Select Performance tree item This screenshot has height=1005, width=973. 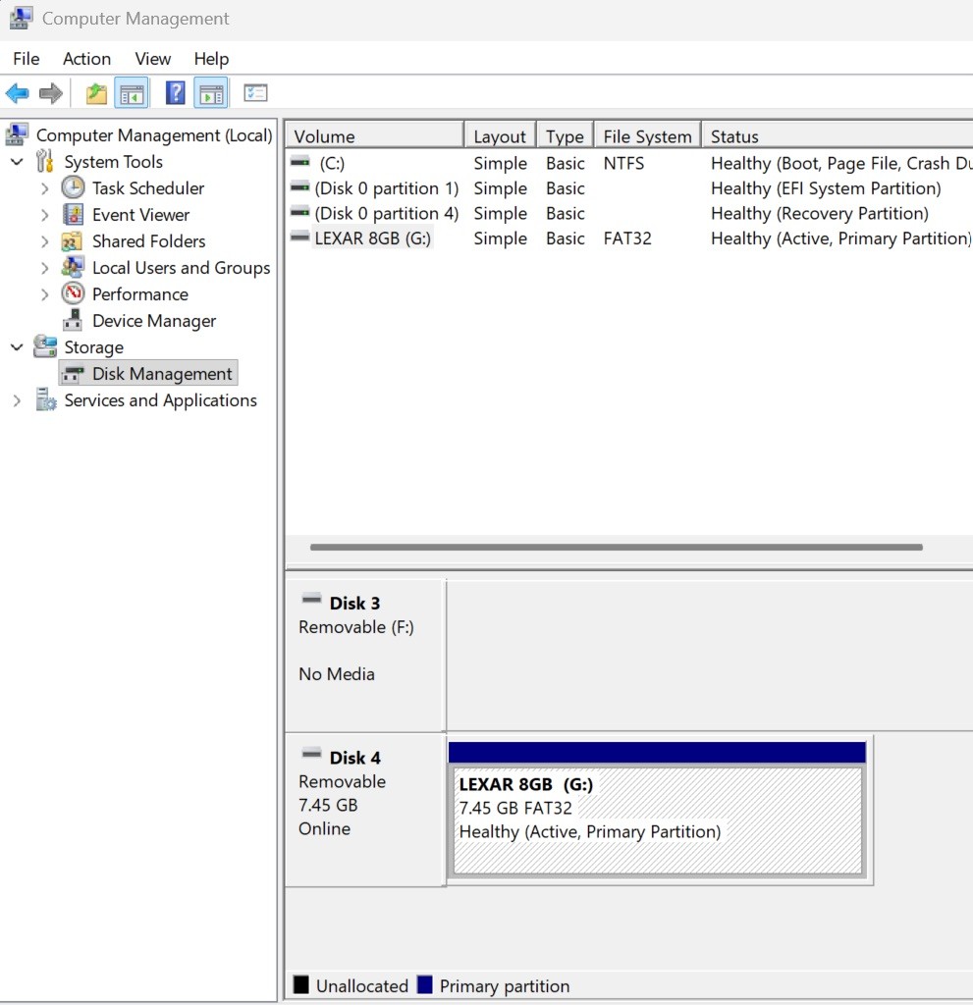139,294
